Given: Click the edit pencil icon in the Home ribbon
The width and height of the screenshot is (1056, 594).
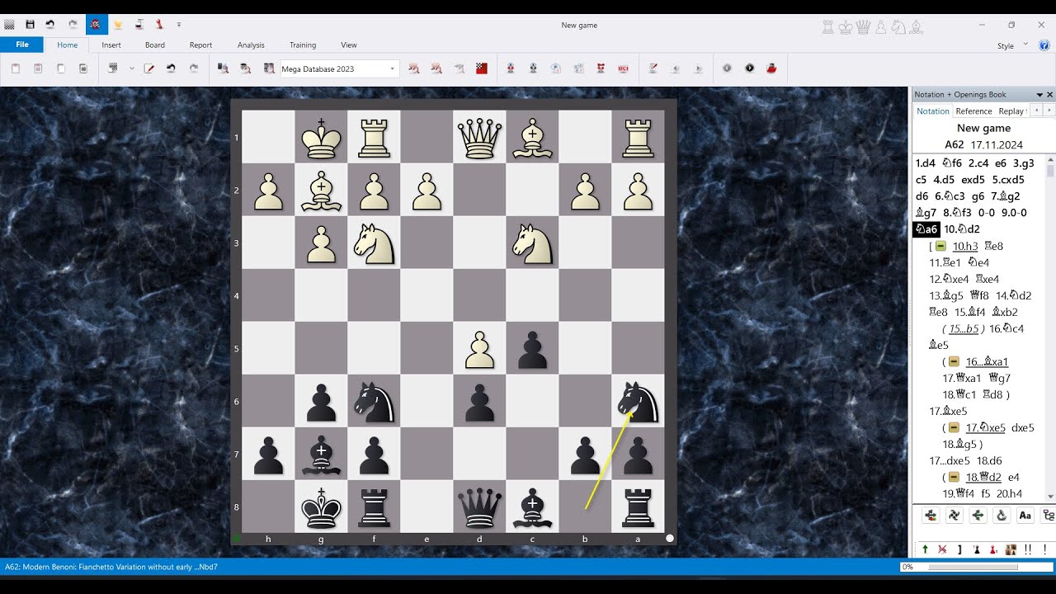Looking at the screenshot, I should coord(149,68).
